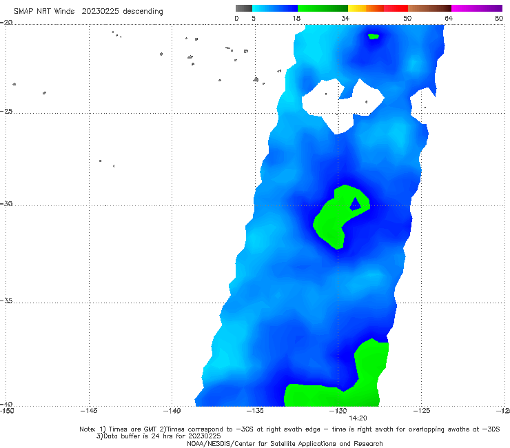This screenshot has height=448, width=510.
Task: Click the latitude label "-25"
Action: 6,111
